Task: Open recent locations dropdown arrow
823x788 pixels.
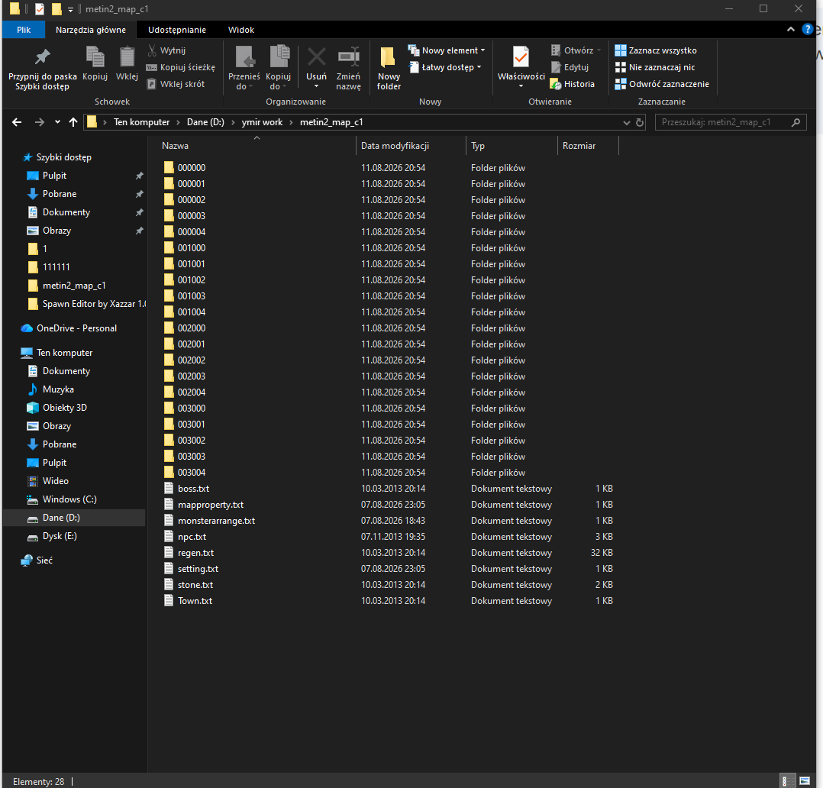Action: pos(57,122)
